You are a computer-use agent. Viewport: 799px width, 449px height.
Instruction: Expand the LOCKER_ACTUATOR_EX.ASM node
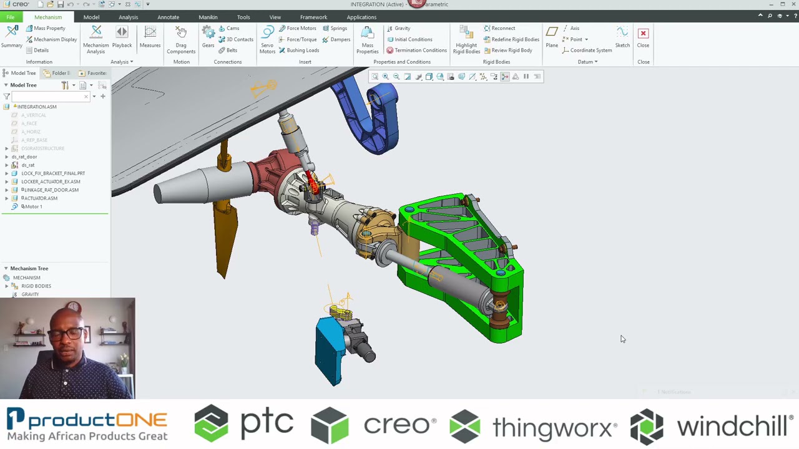(x=7, y=181)
